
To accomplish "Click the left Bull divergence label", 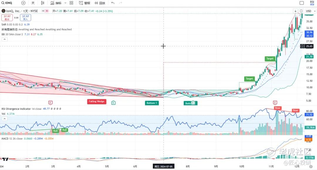I will [55, 131].
